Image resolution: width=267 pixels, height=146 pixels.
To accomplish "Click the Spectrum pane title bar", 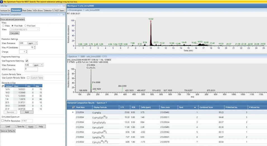I will [x=167, y=56].
